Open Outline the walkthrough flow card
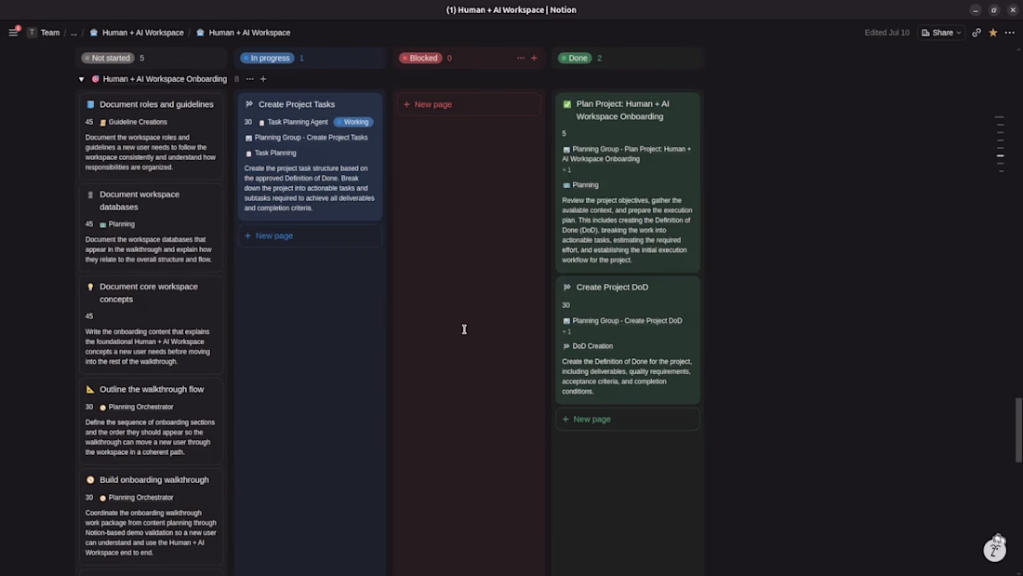The image size is (1023, 576). [x=151, y=422]
